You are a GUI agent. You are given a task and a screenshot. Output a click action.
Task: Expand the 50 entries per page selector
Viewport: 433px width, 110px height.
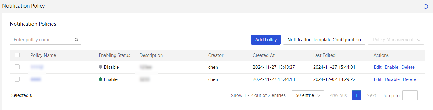(x=308, y=95)
